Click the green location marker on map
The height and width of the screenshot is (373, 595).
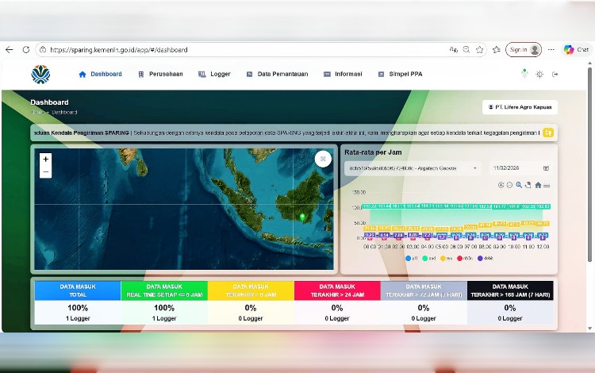(302, 216)
